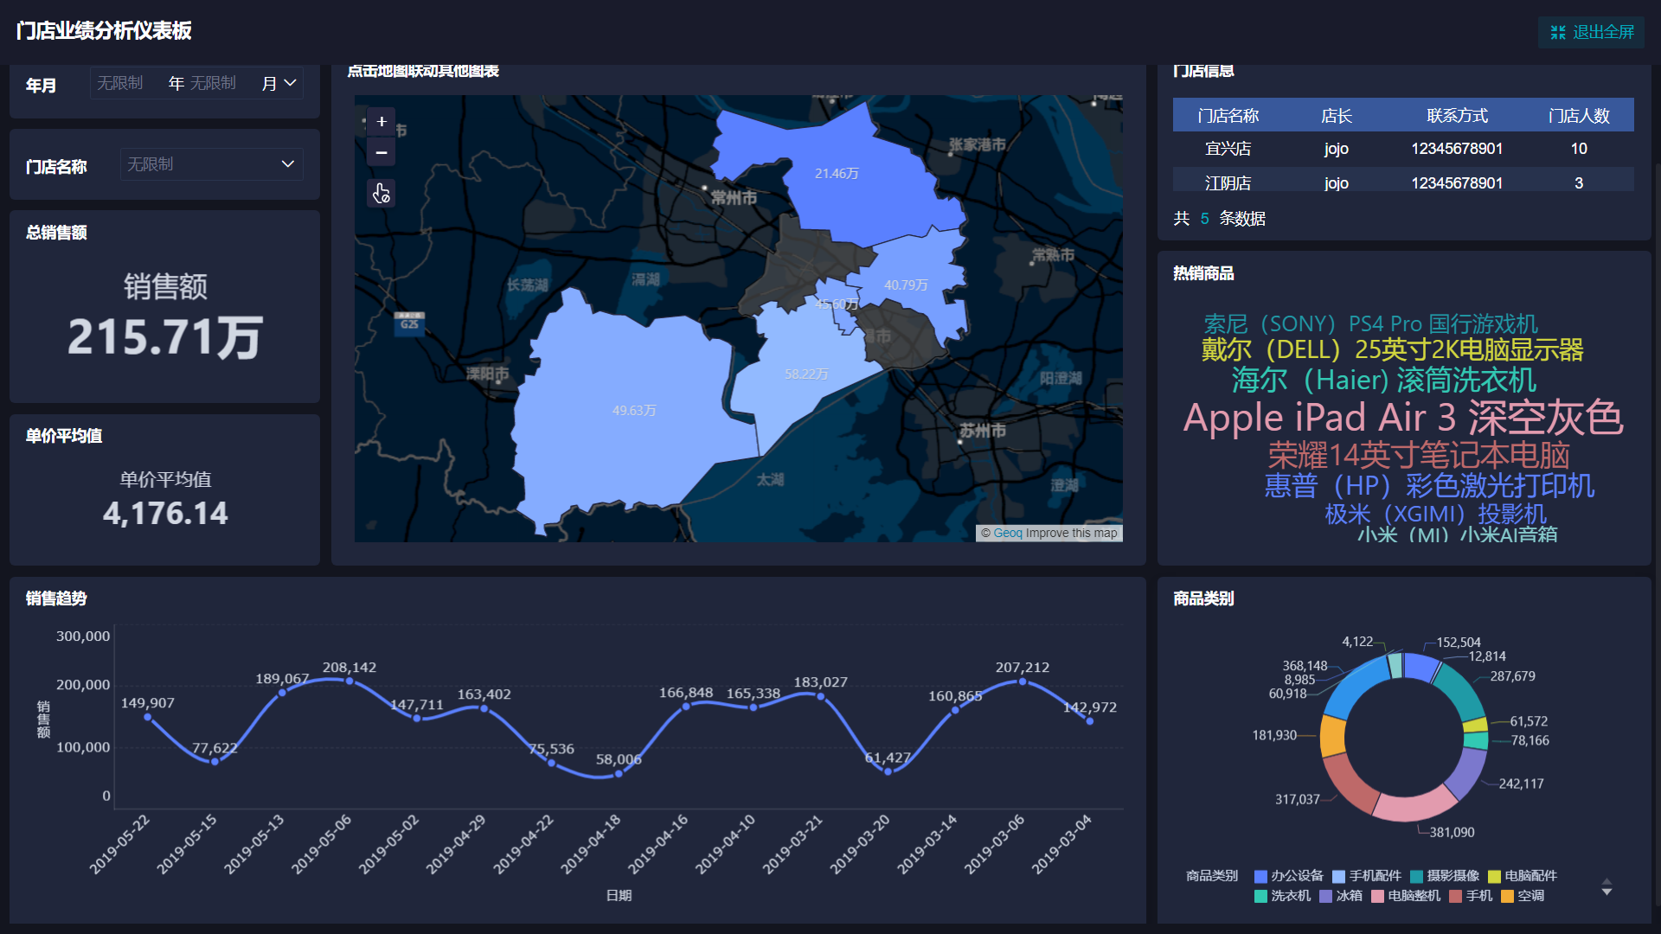Click the 联系方式 column header
This screenshot has width=1661, height=934.
point(1457,116)
